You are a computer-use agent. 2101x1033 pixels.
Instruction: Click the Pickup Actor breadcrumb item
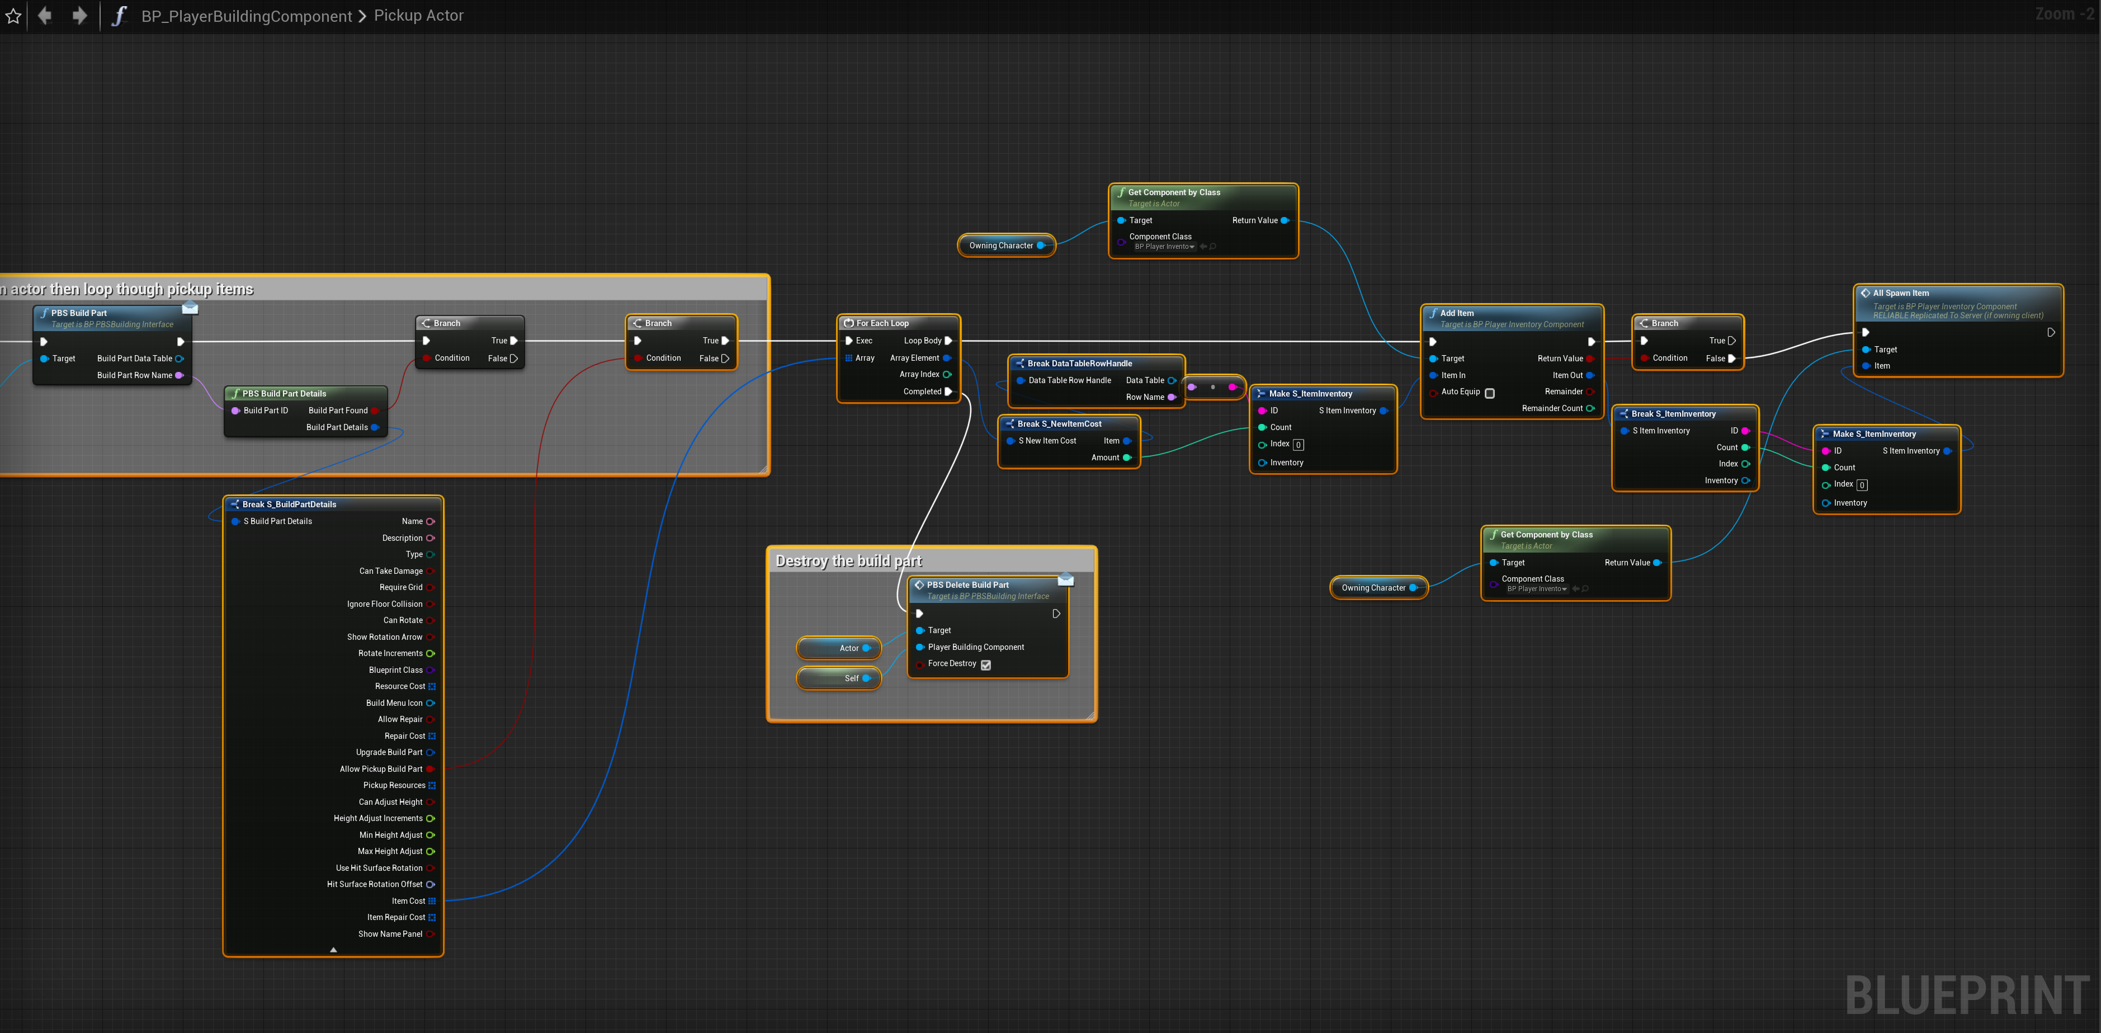tap(418, 16)
